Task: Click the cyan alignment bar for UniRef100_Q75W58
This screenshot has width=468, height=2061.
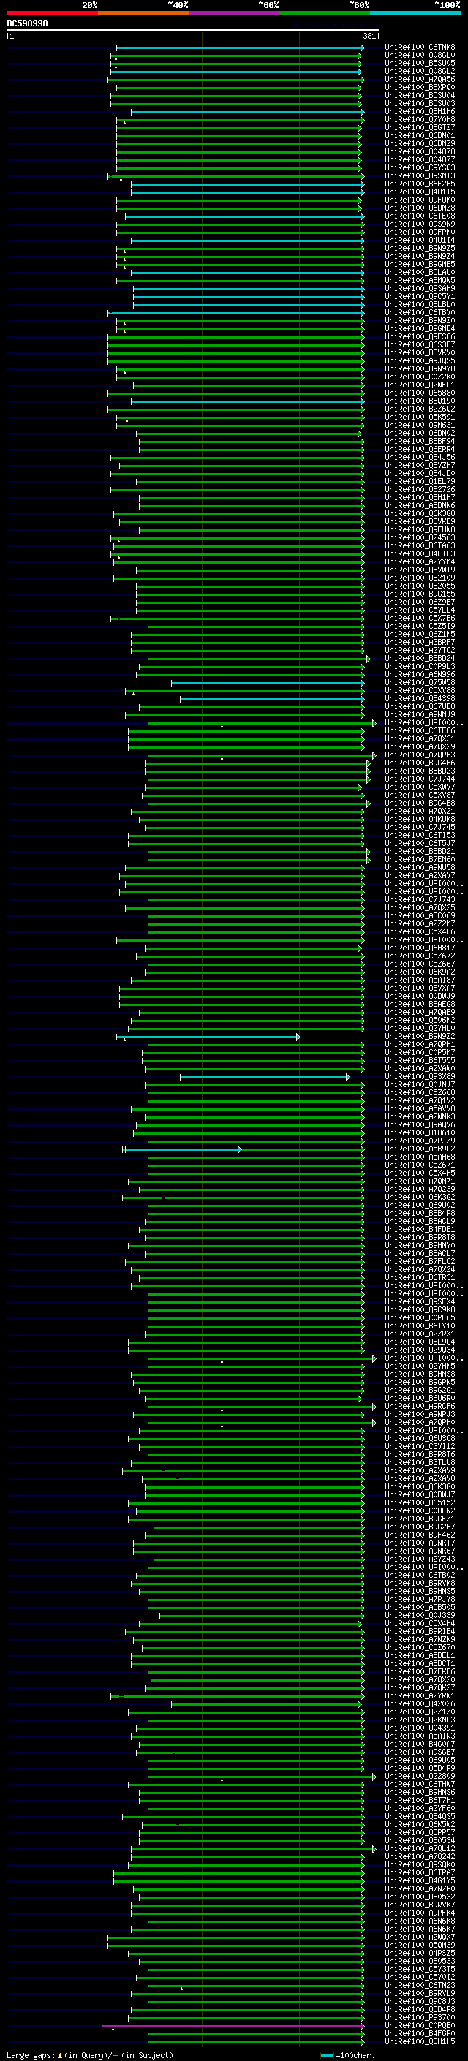Action: 267,684
